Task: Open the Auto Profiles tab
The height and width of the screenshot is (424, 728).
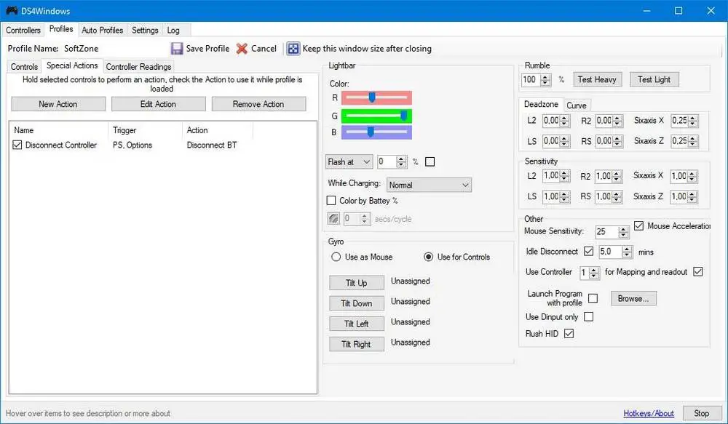Action: point(102,30)
